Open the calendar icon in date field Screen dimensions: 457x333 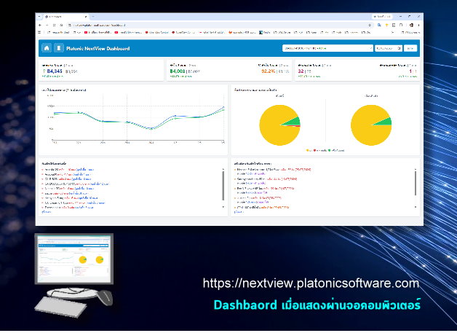click(400, 48)
